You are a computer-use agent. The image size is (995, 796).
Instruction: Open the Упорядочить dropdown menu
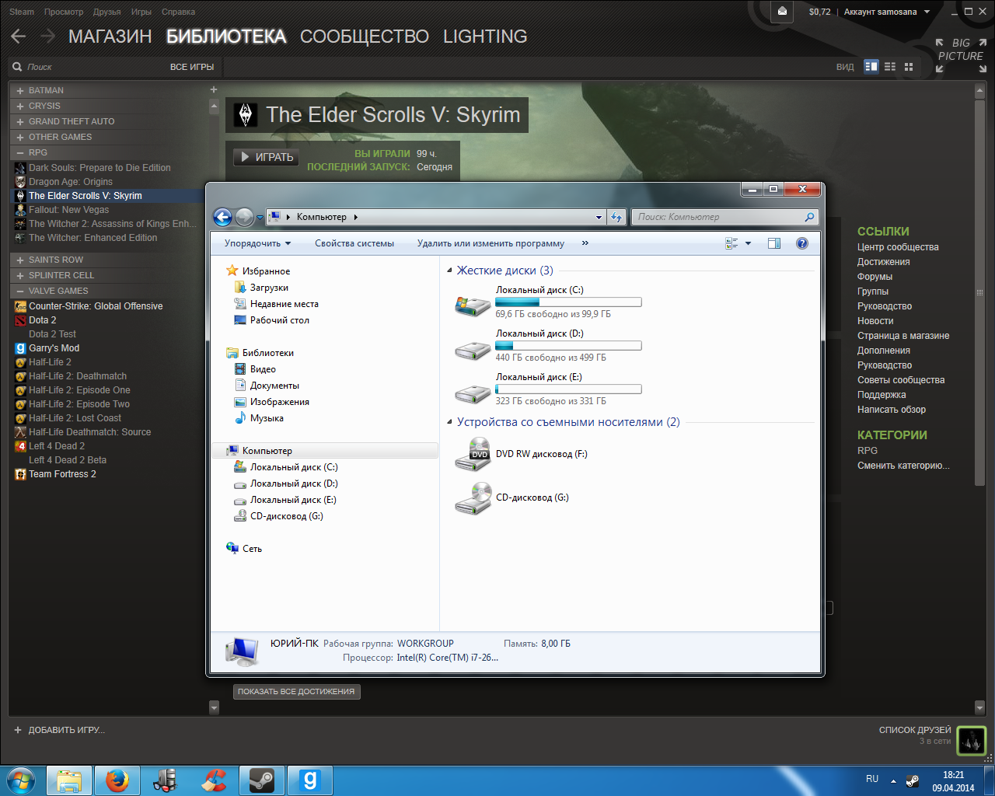(257, 243)
